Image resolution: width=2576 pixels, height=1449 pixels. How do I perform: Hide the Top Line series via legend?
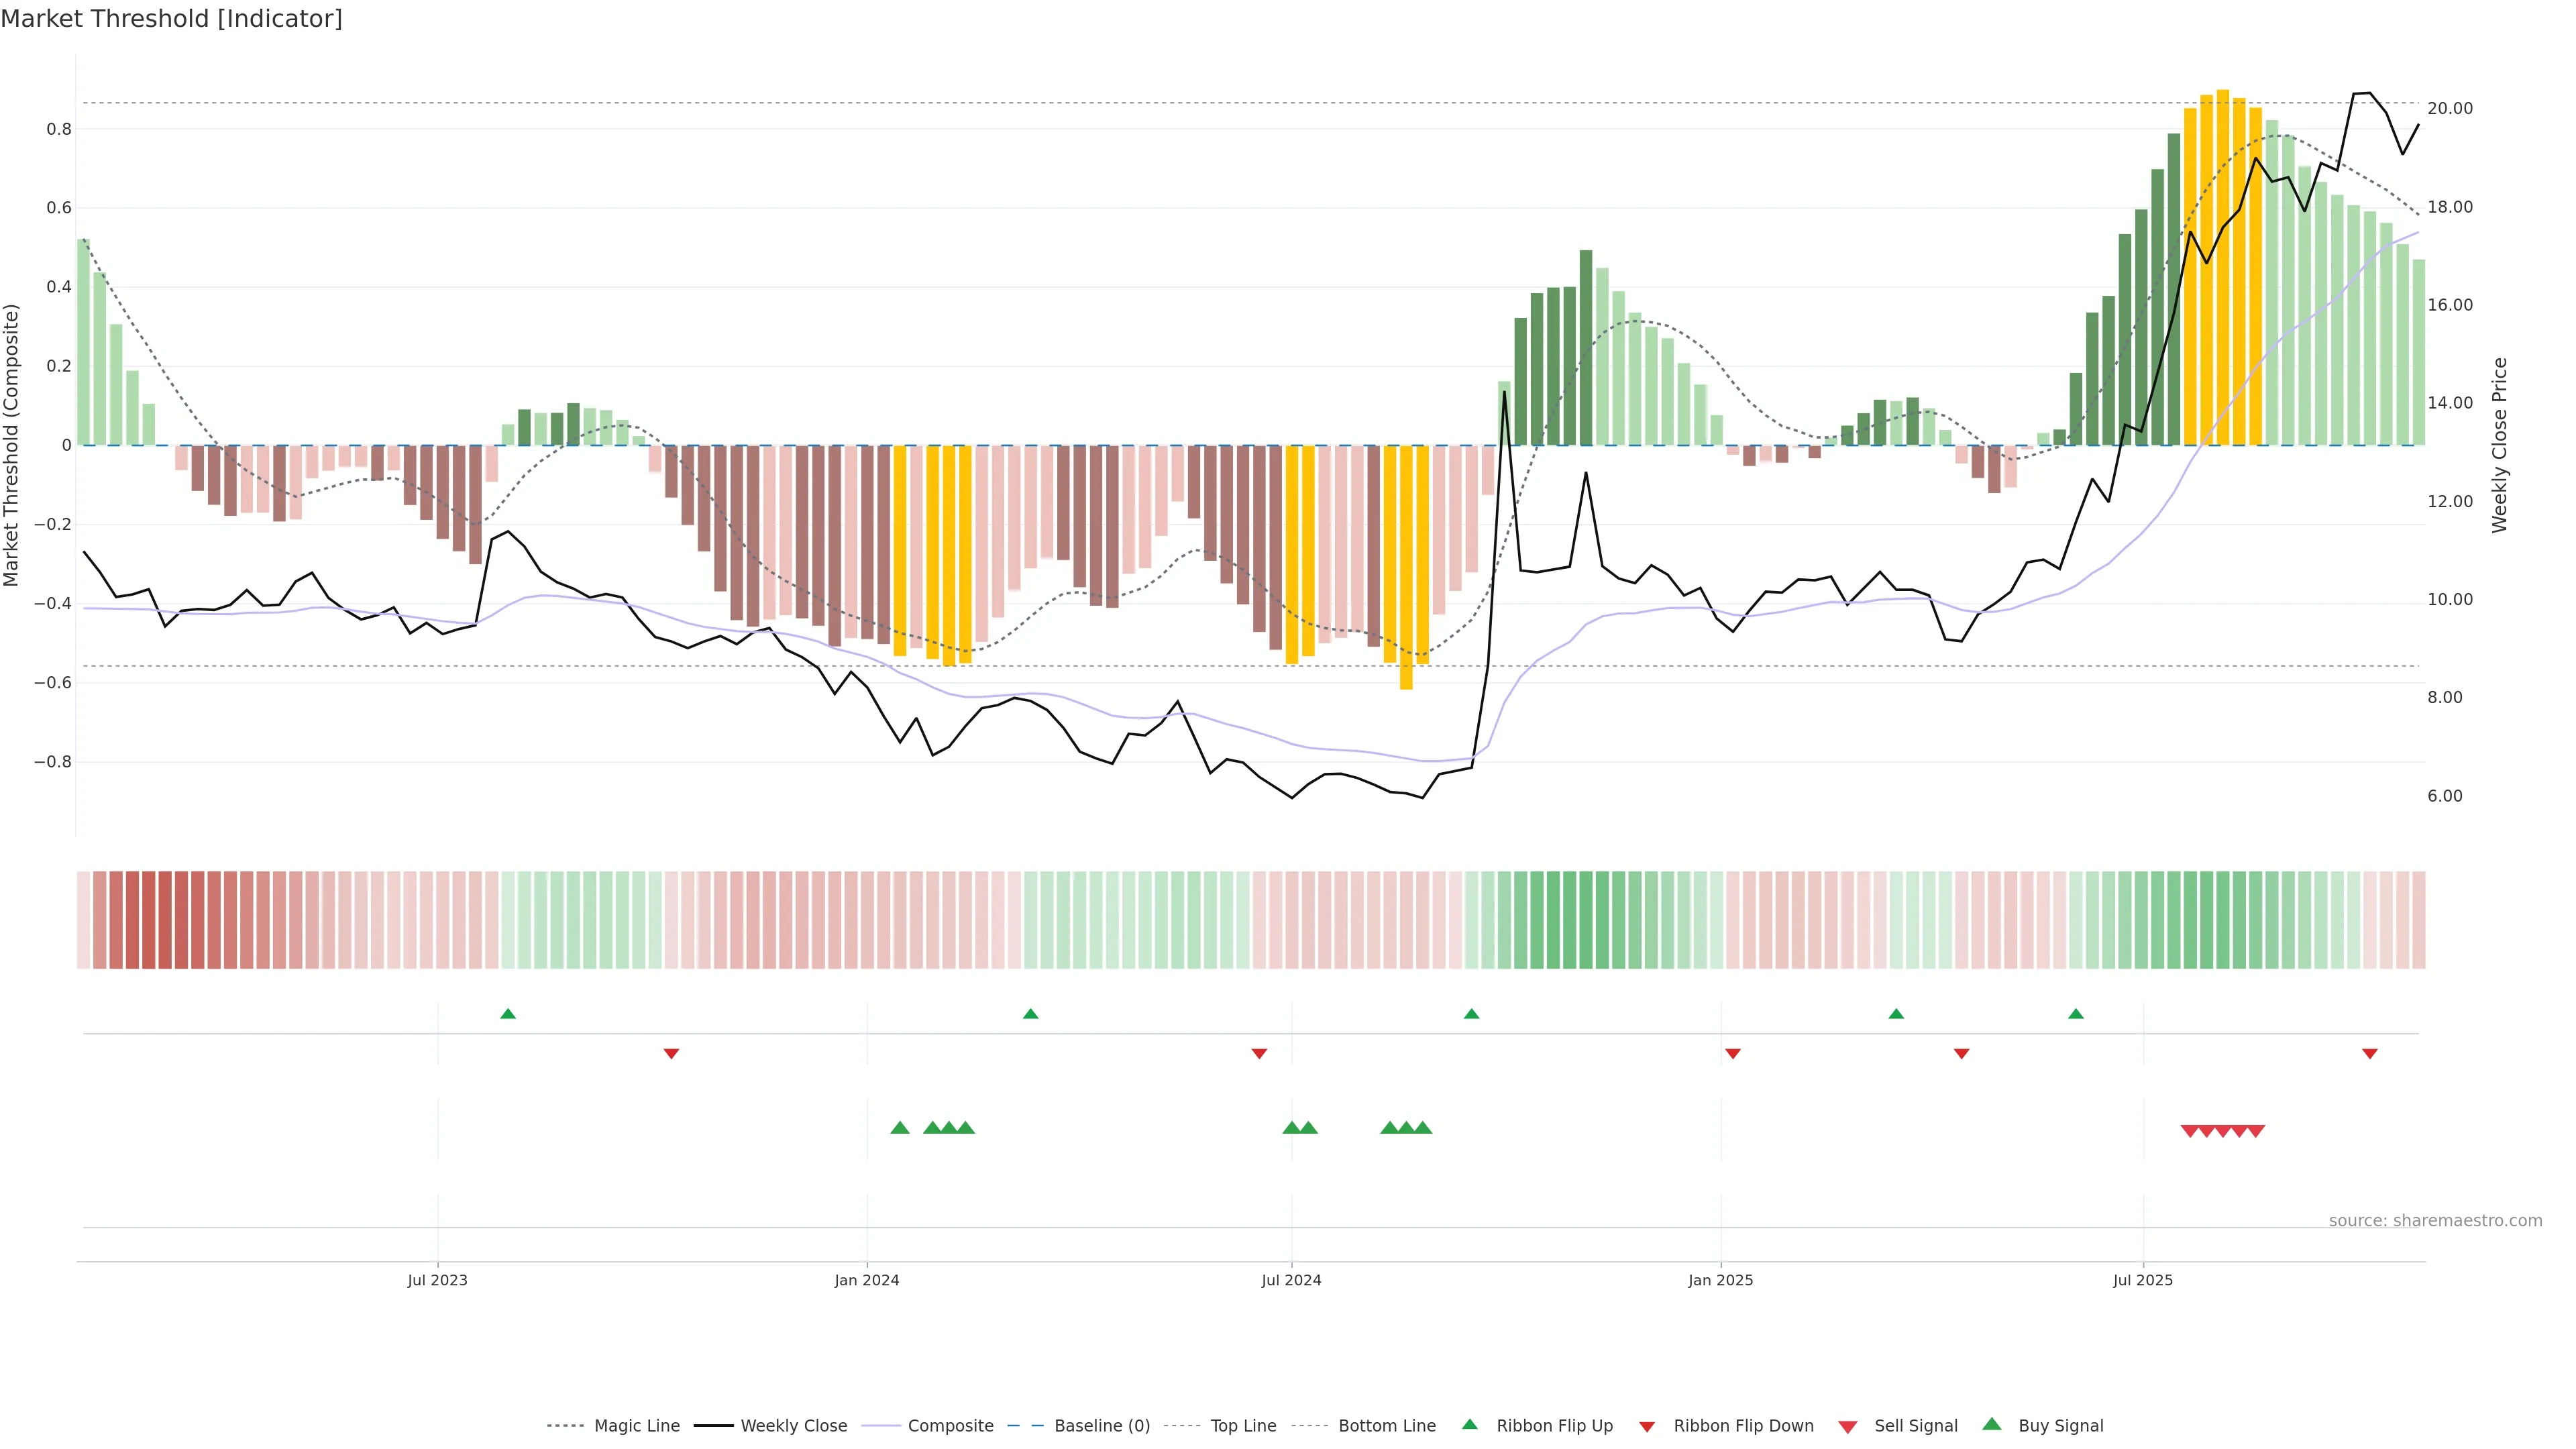pos(1243,1426)
